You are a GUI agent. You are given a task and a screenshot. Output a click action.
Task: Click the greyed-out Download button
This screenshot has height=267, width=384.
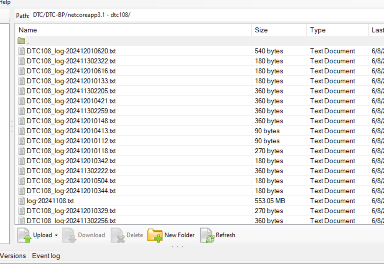point(84,235)
